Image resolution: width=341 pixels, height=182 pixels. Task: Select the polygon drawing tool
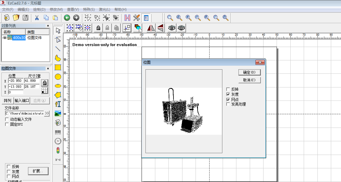(x=58, y=95)
